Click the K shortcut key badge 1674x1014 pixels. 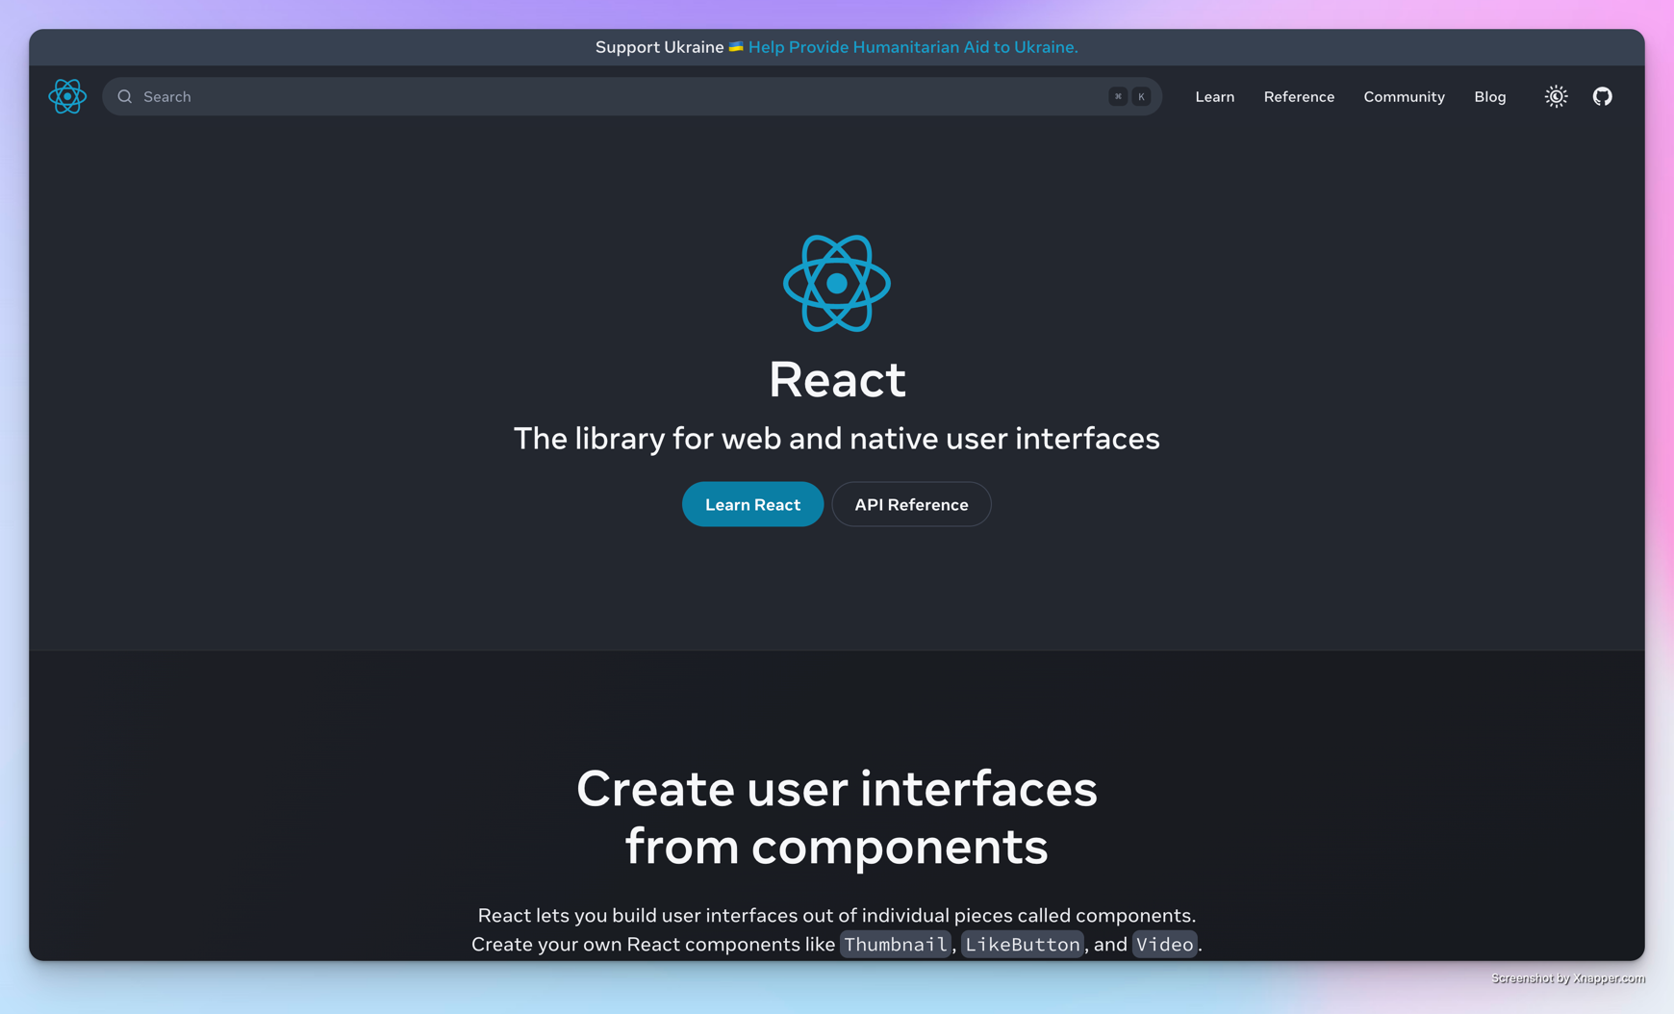click(1142, 96)
